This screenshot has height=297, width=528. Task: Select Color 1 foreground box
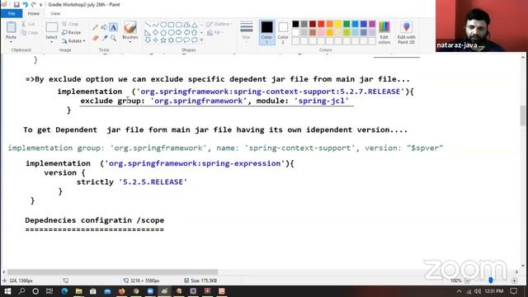click(266, 32)
